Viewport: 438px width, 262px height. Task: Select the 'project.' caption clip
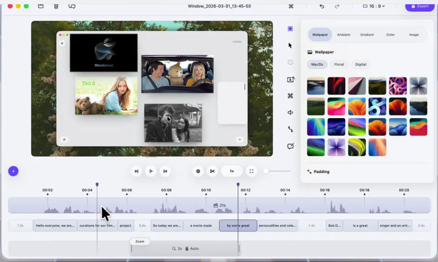[126, 225]
